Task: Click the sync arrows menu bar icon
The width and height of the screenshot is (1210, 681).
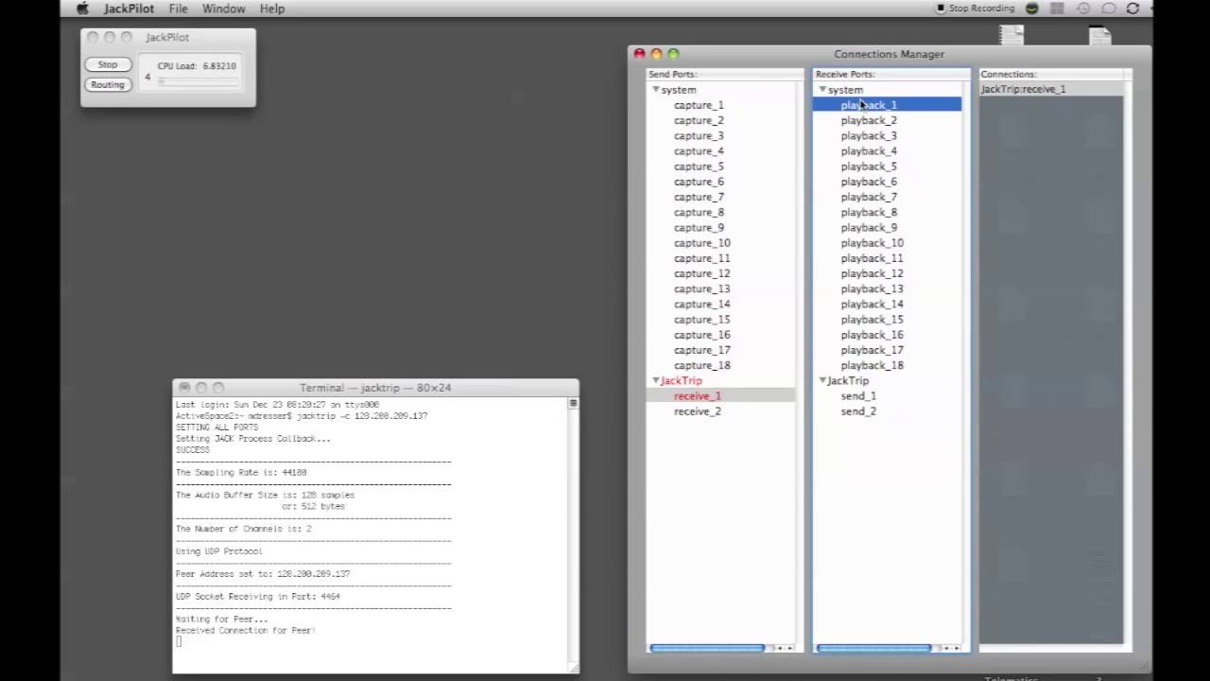Action: pos(1132,9)
